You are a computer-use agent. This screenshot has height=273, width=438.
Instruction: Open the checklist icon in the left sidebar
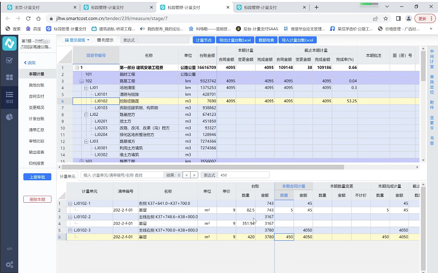[x=10, y=61]
